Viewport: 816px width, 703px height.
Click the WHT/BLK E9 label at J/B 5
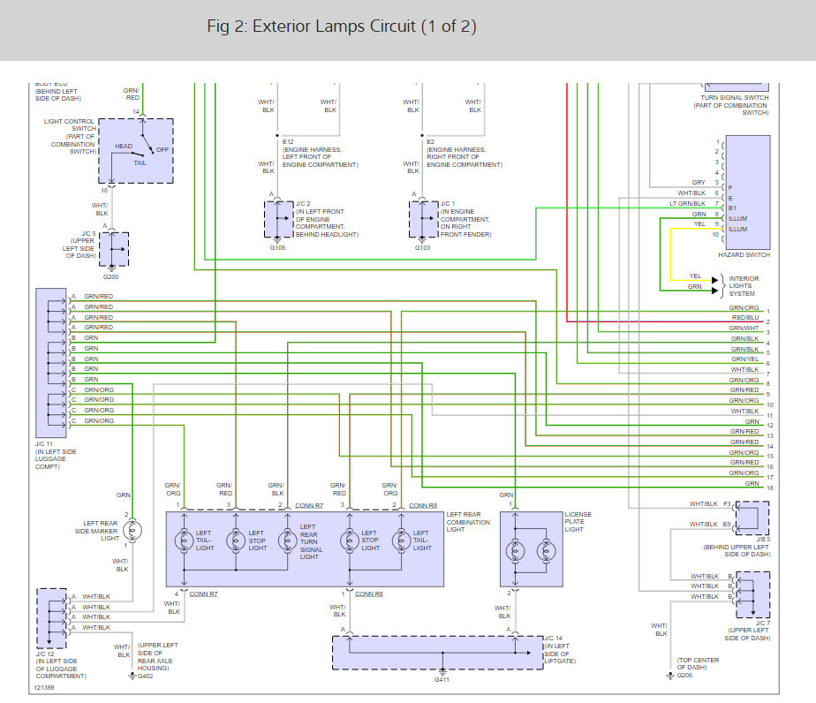[710, 524]
